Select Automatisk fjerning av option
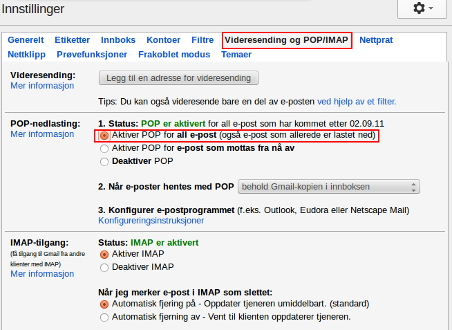 (x=104, y=318)
